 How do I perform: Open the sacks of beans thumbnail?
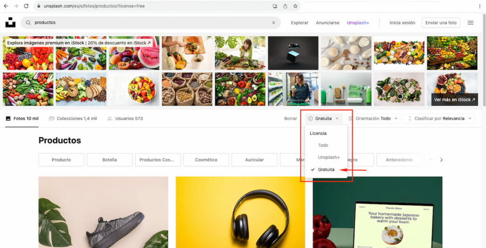pos(187,89)
